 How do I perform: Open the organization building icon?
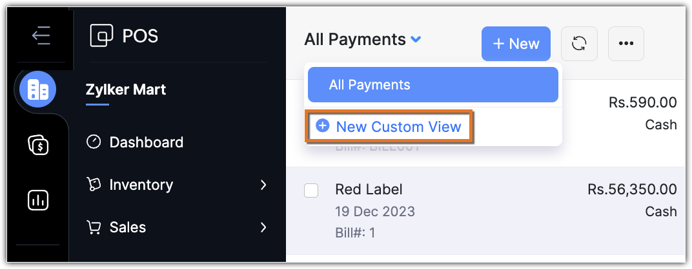point(38,89)
